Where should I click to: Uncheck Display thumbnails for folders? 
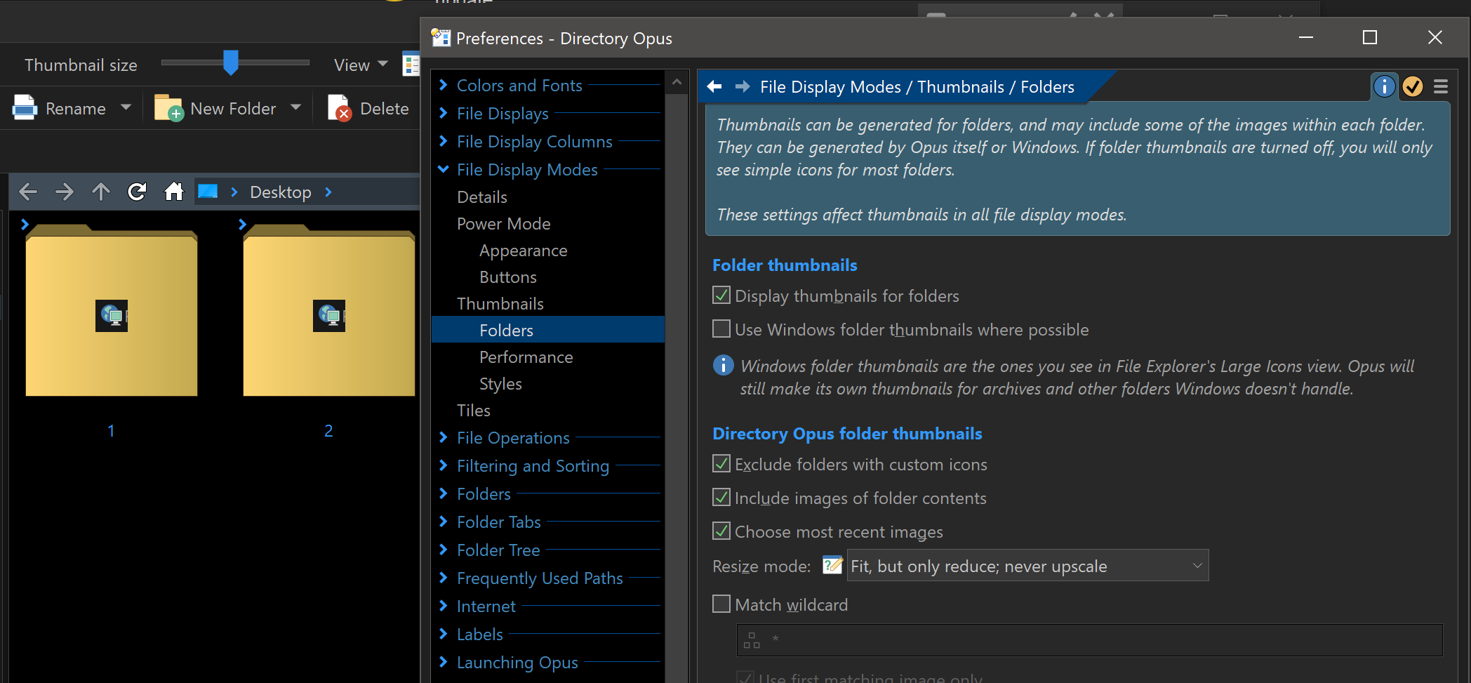pos(721,296)
